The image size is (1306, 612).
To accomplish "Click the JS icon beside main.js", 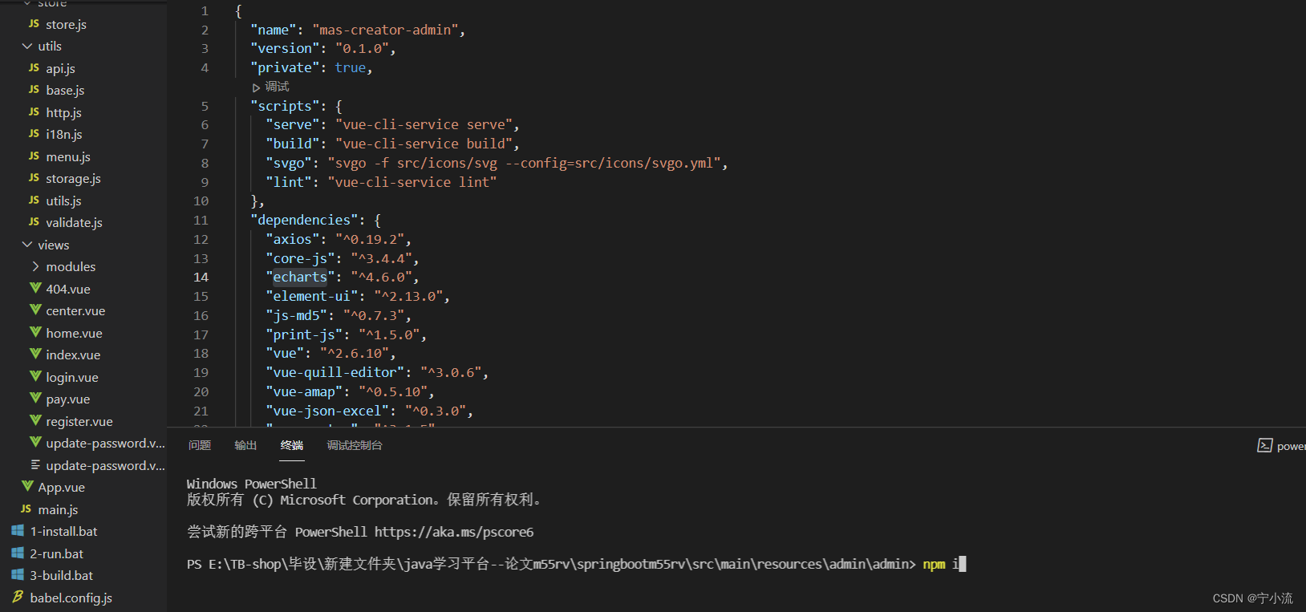I will 26,509.
